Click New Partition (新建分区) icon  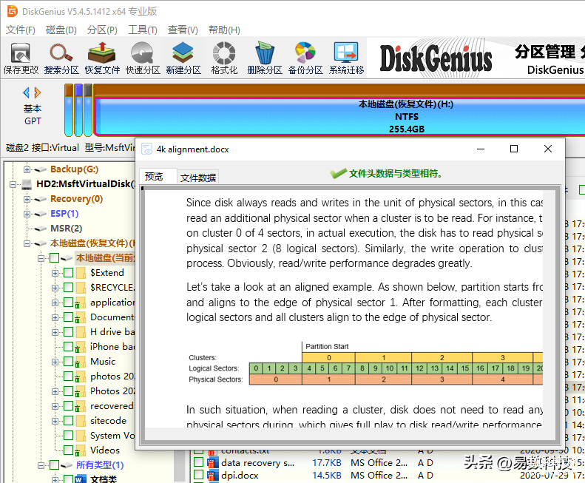click(183, 58)
